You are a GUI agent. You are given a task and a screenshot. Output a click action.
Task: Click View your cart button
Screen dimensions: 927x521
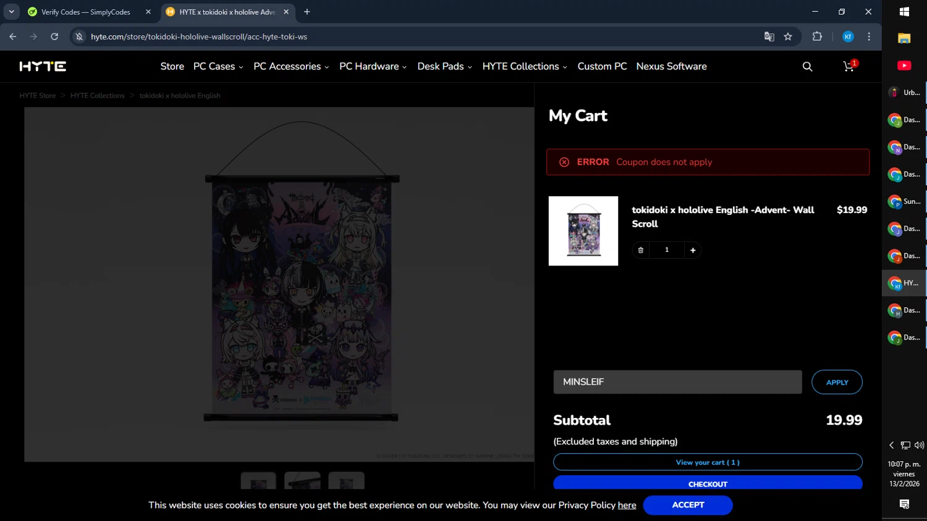(x=708, y=462)
